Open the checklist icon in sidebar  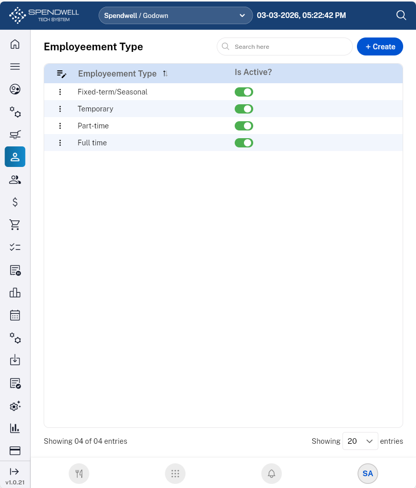pos(15,248)
